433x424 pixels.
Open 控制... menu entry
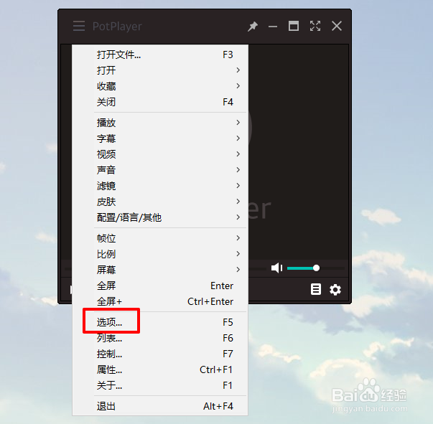point(160,354)
